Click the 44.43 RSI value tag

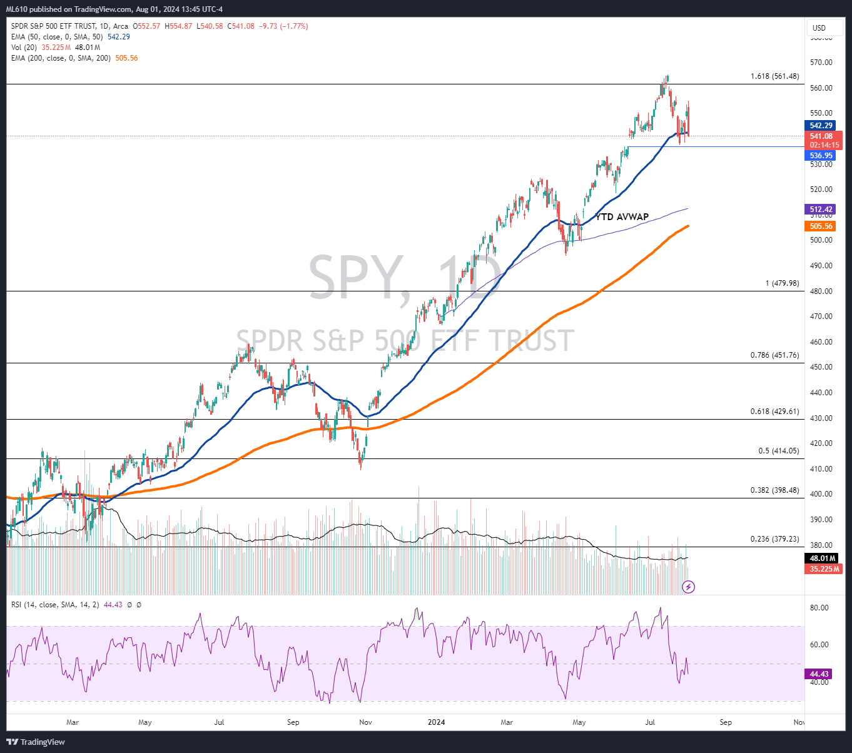tap(819, 674)
